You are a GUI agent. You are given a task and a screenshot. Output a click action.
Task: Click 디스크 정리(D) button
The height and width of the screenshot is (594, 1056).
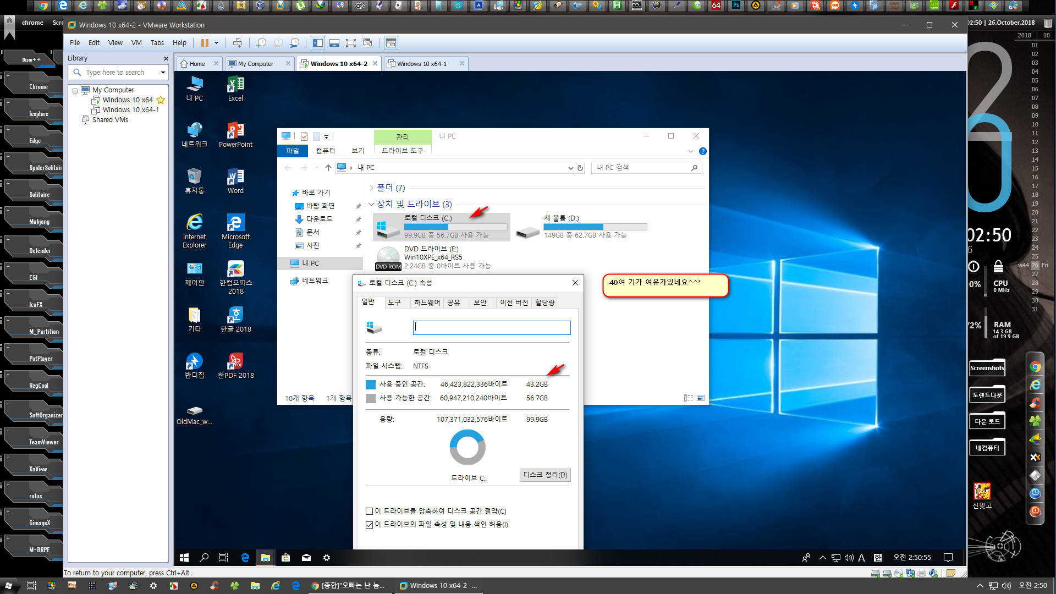point(545,475)
